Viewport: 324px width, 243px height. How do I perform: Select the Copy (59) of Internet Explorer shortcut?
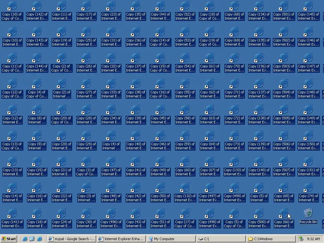[x=185, y=140]
